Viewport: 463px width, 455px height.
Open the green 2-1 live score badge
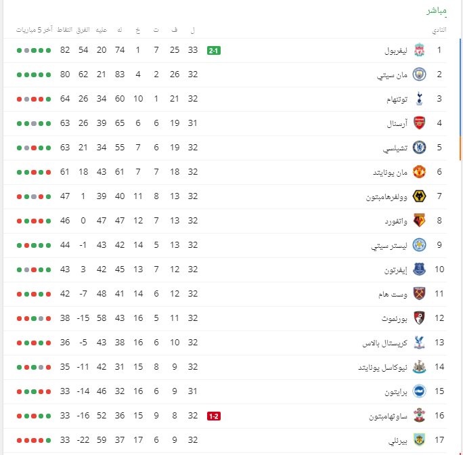coord(214,51)
